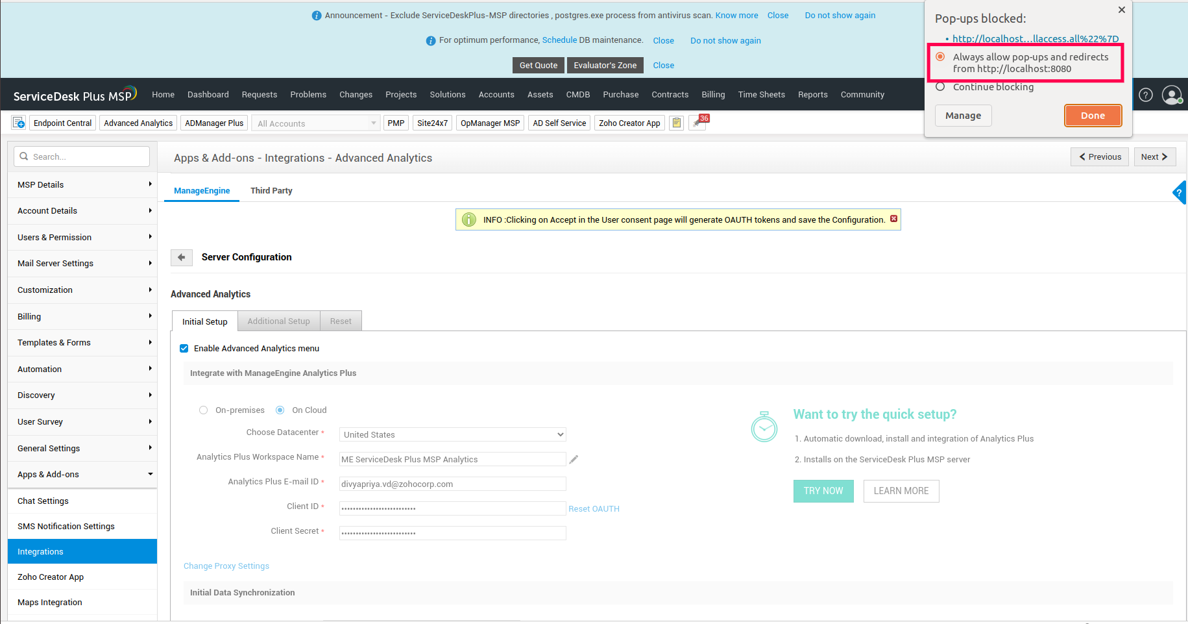Open the blocked localhost pop-up URL link
Image resolution: width=1188 pixels, height=624 pixels.
pos(1036,39)
